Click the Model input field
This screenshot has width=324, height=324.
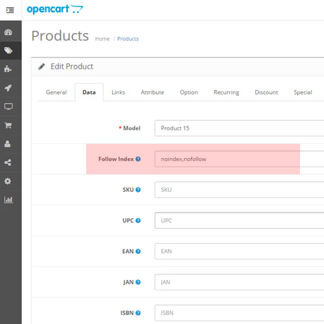coord(239,128)
